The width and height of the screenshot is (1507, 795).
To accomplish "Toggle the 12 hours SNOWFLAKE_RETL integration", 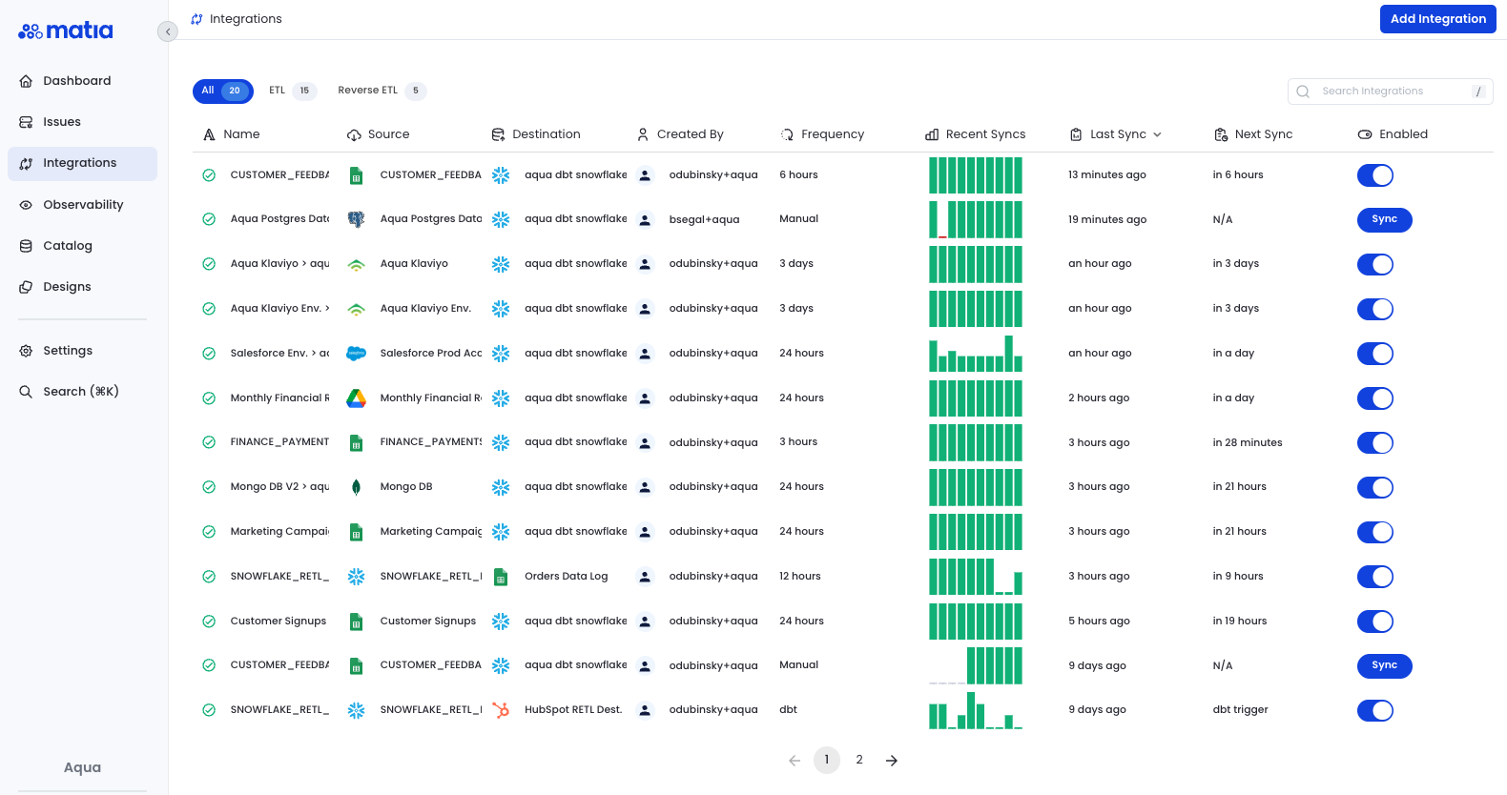I will pos(1375,577).
